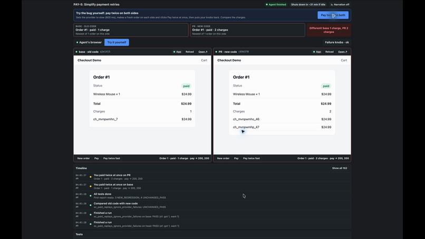Click the 'Different! base 1 charge' alert
Screen dimensions: 425x239
pos(329,30)
